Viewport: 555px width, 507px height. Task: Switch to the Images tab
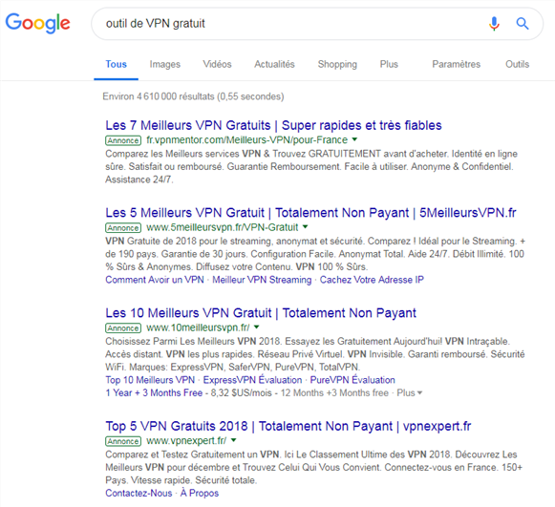coord(165,64)
